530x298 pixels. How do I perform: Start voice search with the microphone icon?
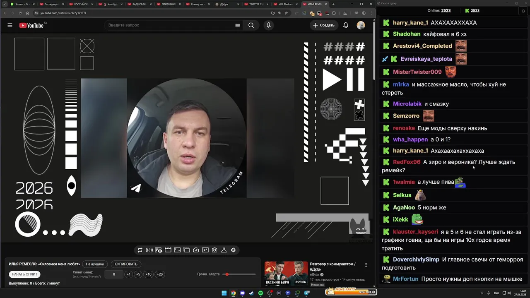(269, 25)
